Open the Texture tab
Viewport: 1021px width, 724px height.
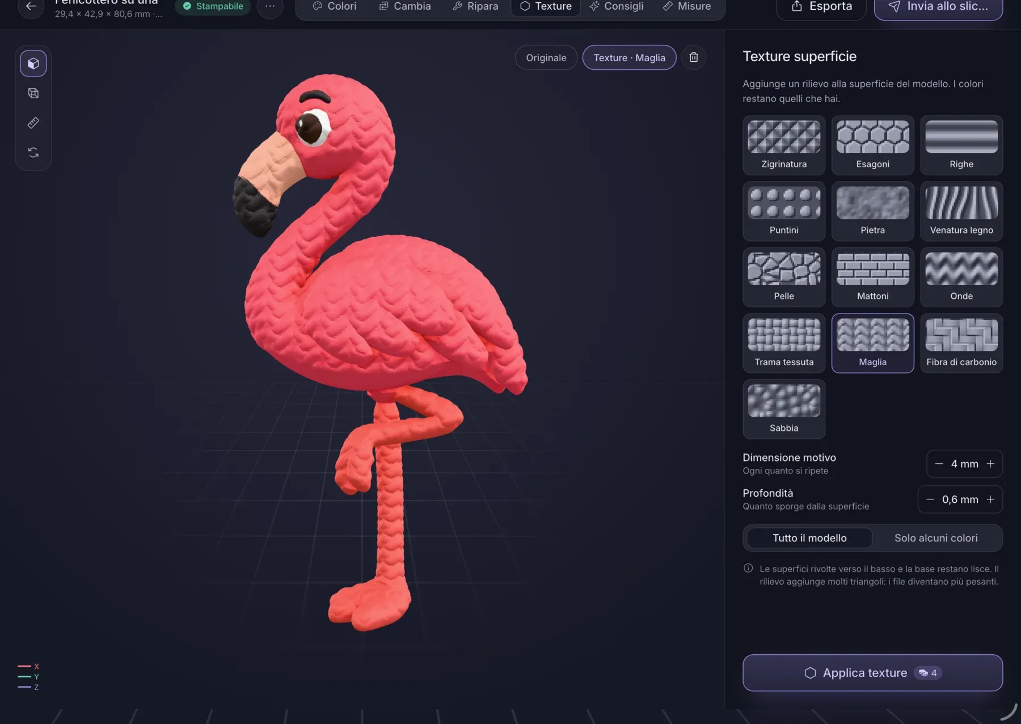click(546, 6)
